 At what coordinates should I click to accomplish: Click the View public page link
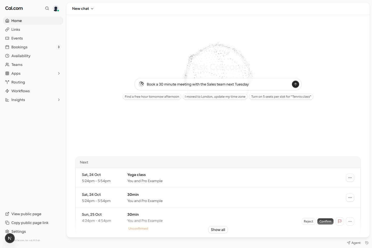pyautogui.click(x=33, y=214)
